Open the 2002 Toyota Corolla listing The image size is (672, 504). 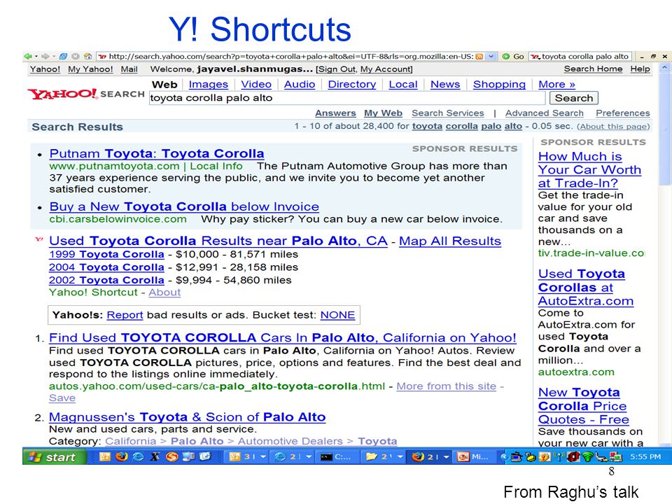tap(106, 280)
